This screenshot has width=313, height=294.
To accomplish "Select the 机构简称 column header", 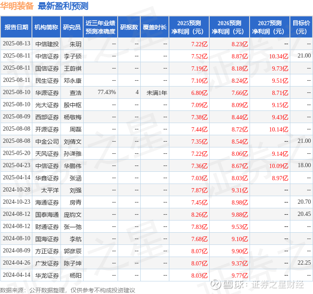I will [46, 27].
